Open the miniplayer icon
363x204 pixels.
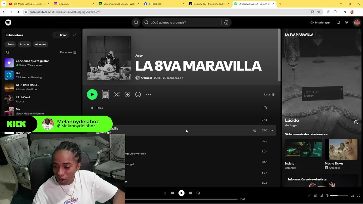coord(353,195)
